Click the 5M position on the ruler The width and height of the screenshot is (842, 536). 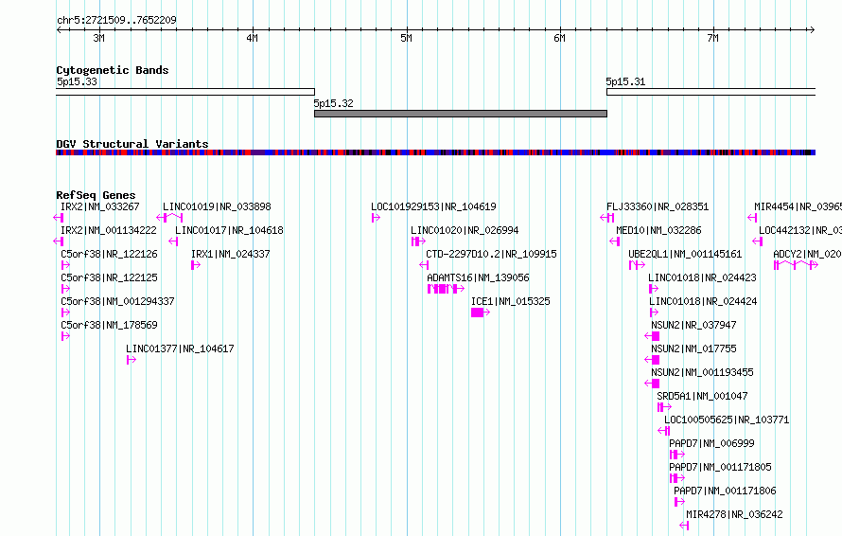(407, 38)
